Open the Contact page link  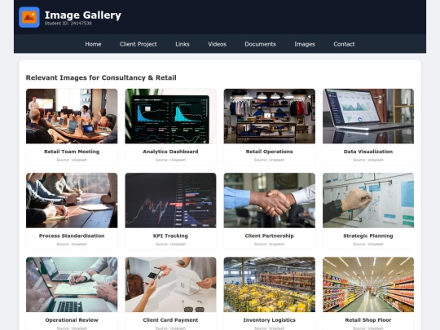pos(344,44)
